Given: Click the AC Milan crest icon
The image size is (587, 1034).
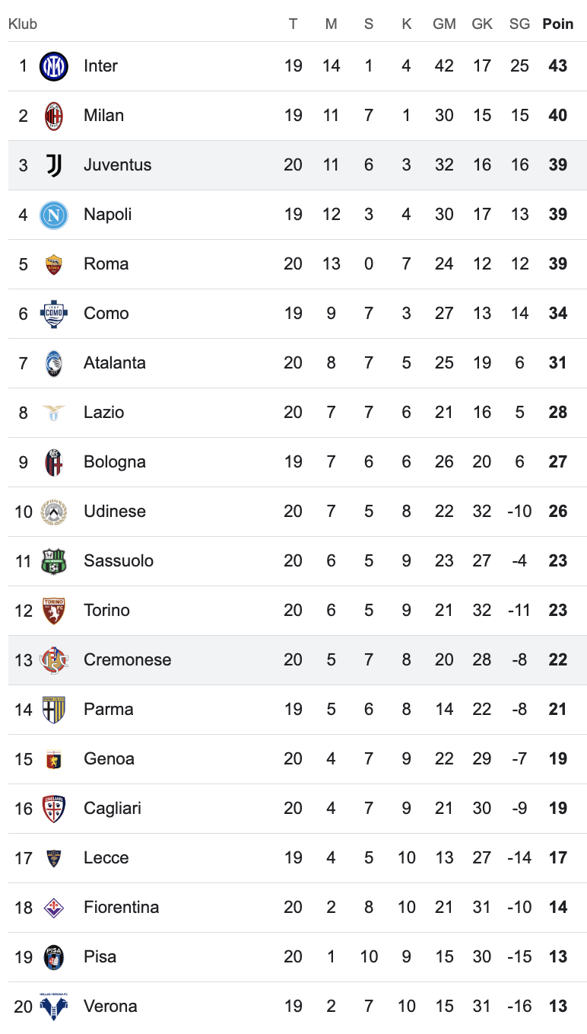Looking at the screenshot, I should [x=54, y=116].
